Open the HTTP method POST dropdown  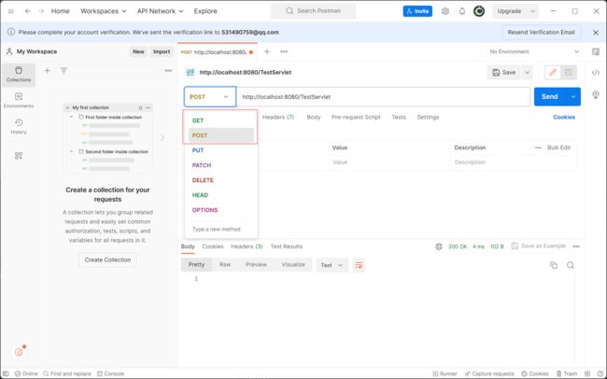point(210,97)
